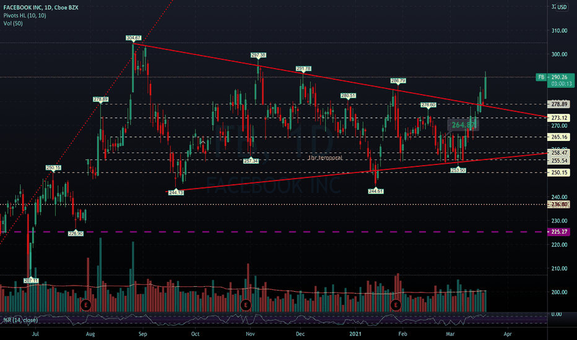Click the 288.79 pivot high label
This screenshot has height=340, width=577.
click(398, 80)
